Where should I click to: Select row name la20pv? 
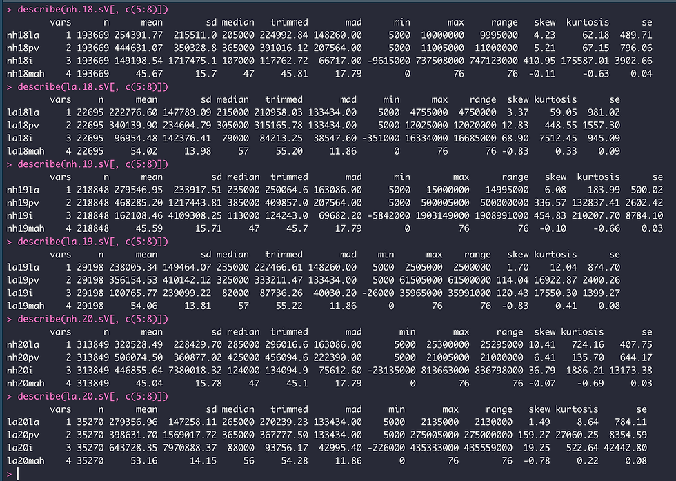23,435
